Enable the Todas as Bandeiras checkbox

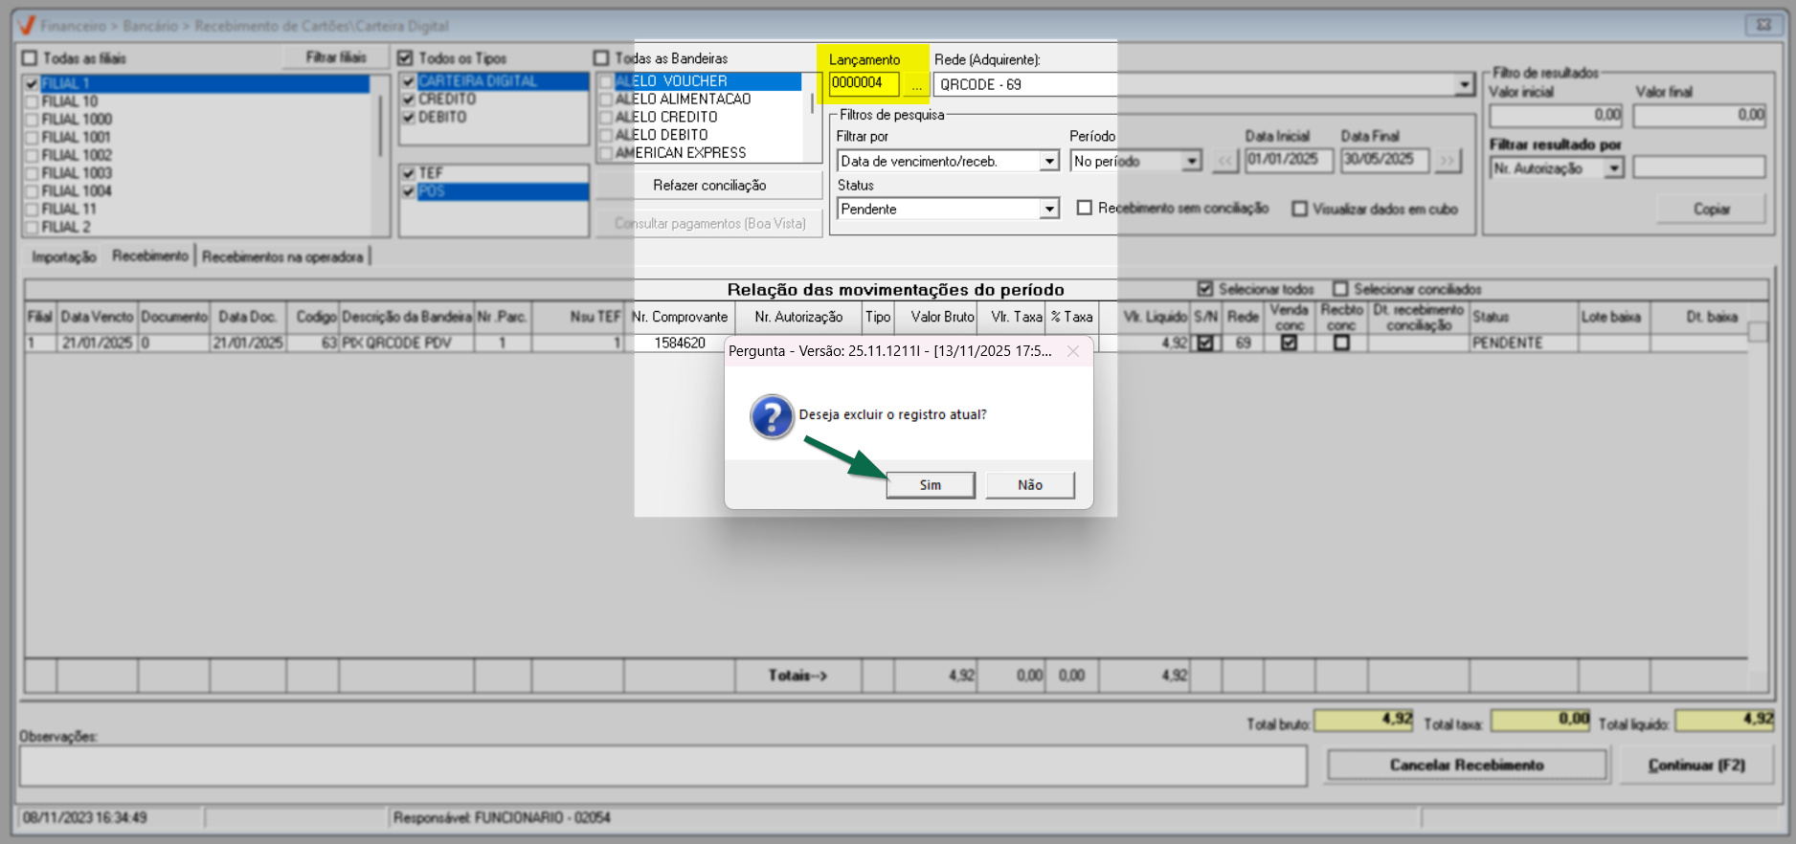[601, 58]
